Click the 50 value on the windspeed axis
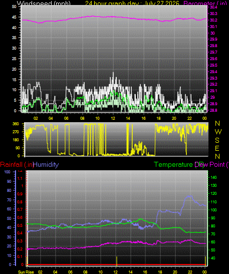Screen dimensions: 229x274 (14, 7)
